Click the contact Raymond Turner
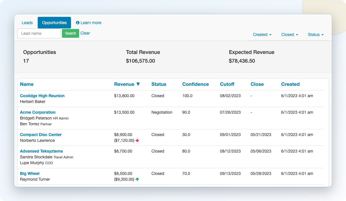This screenshot has width=346, height=201. (35, 179)
